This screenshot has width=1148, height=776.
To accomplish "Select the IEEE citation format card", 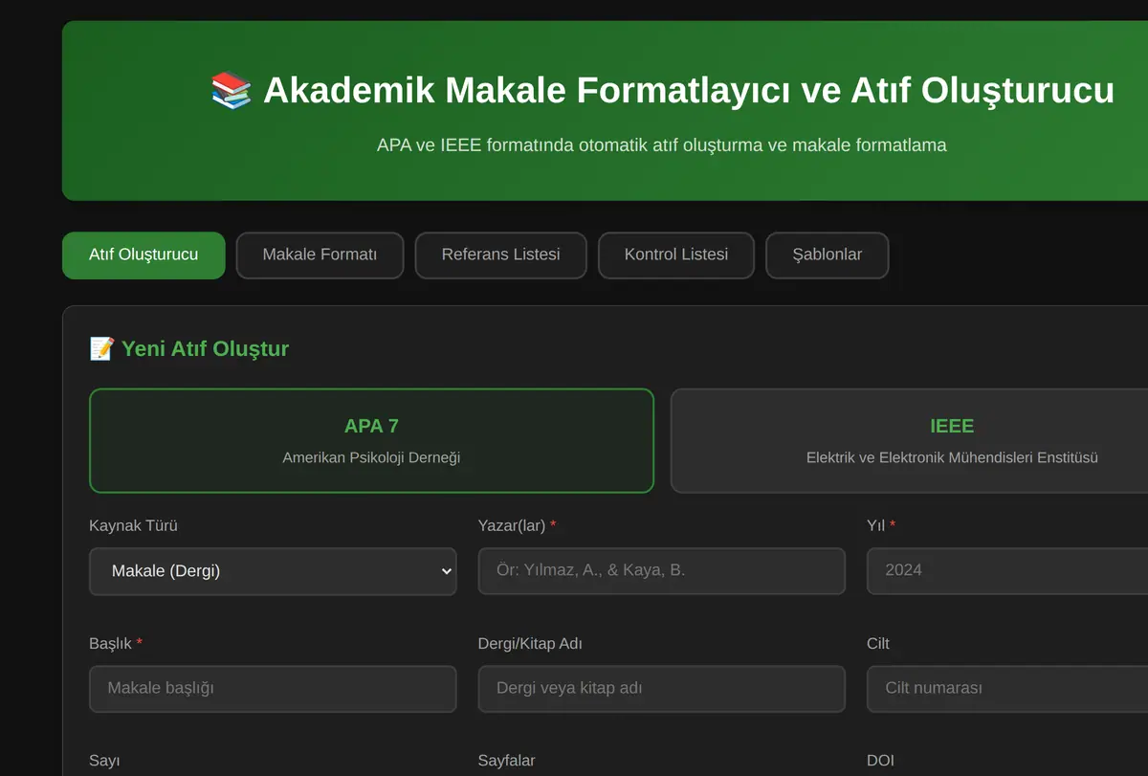I will (x=909, y=440).
